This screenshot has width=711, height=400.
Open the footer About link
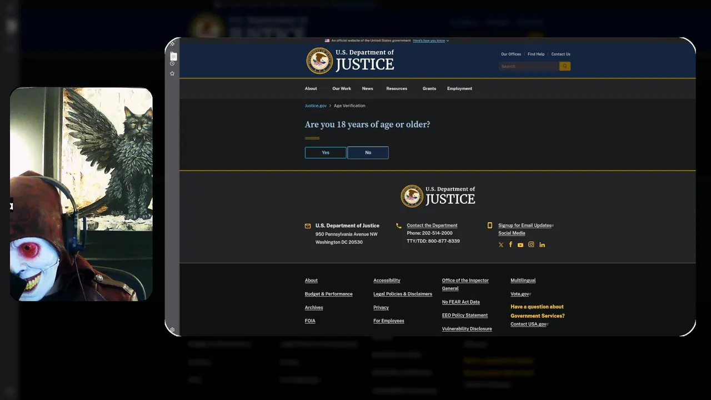pos(311,281)
